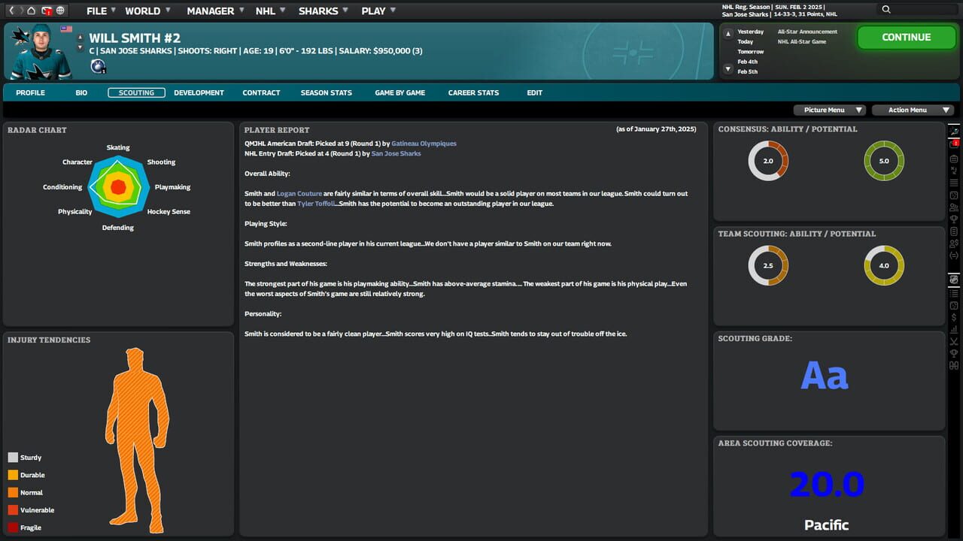Image resolution: width=963 pixels, height=541 pixels.
Task: Switch to the DEVELOPMENT tab
Action: 199,92
